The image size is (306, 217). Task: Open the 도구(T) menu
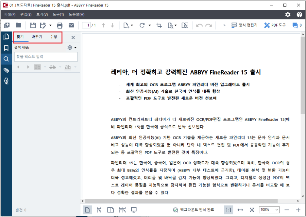coord(58,14)
